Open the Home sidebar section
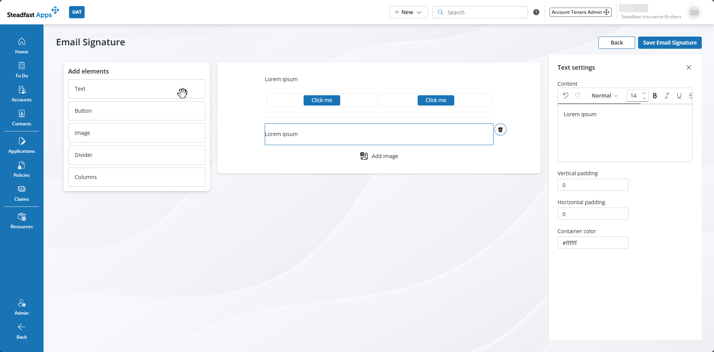714x352 pixels. (x=22, y=46)
